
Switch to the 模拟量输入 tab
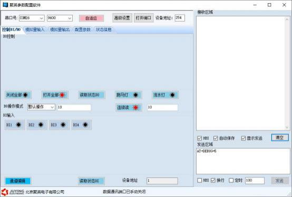(x=35, y=30)
